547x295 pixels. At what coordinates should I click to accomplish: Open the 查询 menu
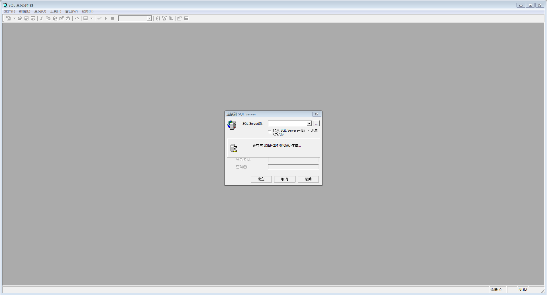coord(40,11)
